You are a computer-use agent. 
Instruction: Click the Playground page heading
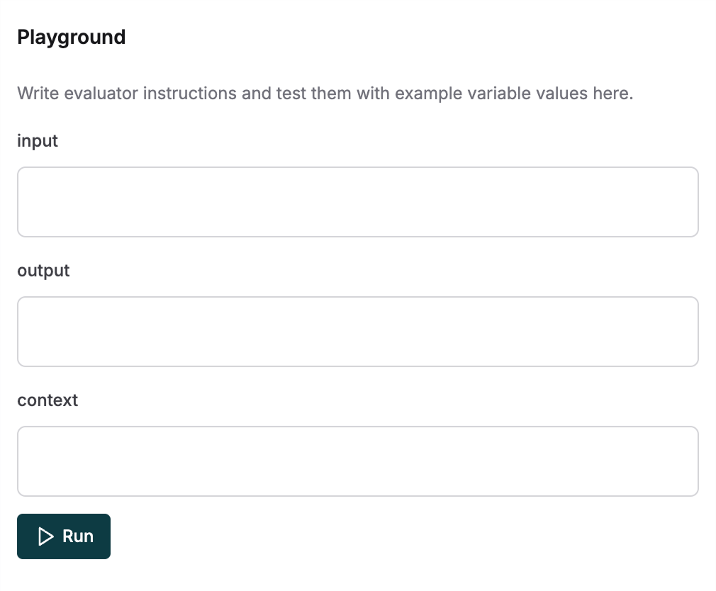[71, 37]
